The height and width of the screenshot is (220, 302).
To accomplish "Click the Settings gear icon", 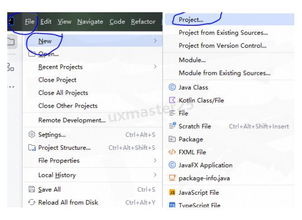I will tap(31, 135).
